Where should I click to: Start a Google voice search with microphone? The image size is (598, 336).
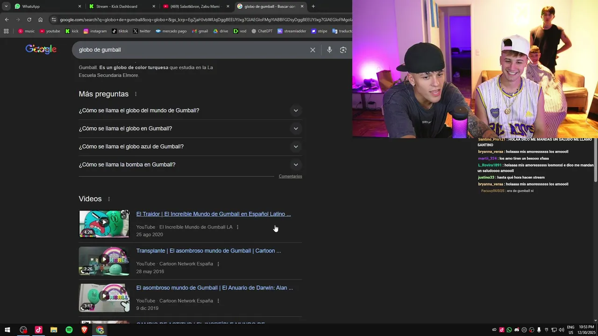[x=329, y=50]
